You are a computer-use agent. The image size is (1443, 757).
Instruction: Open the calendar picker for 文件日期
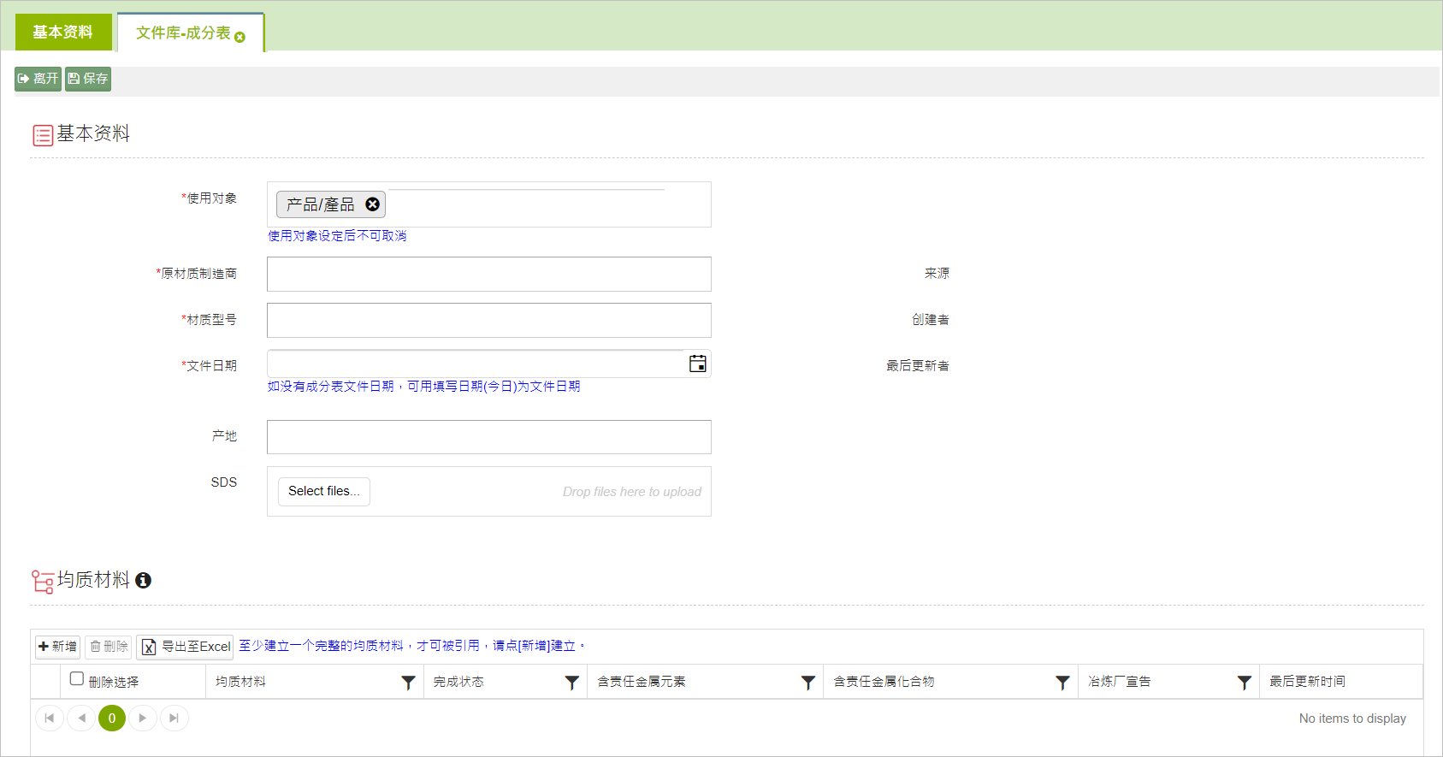pyautogui.click(x=698, y=364)
